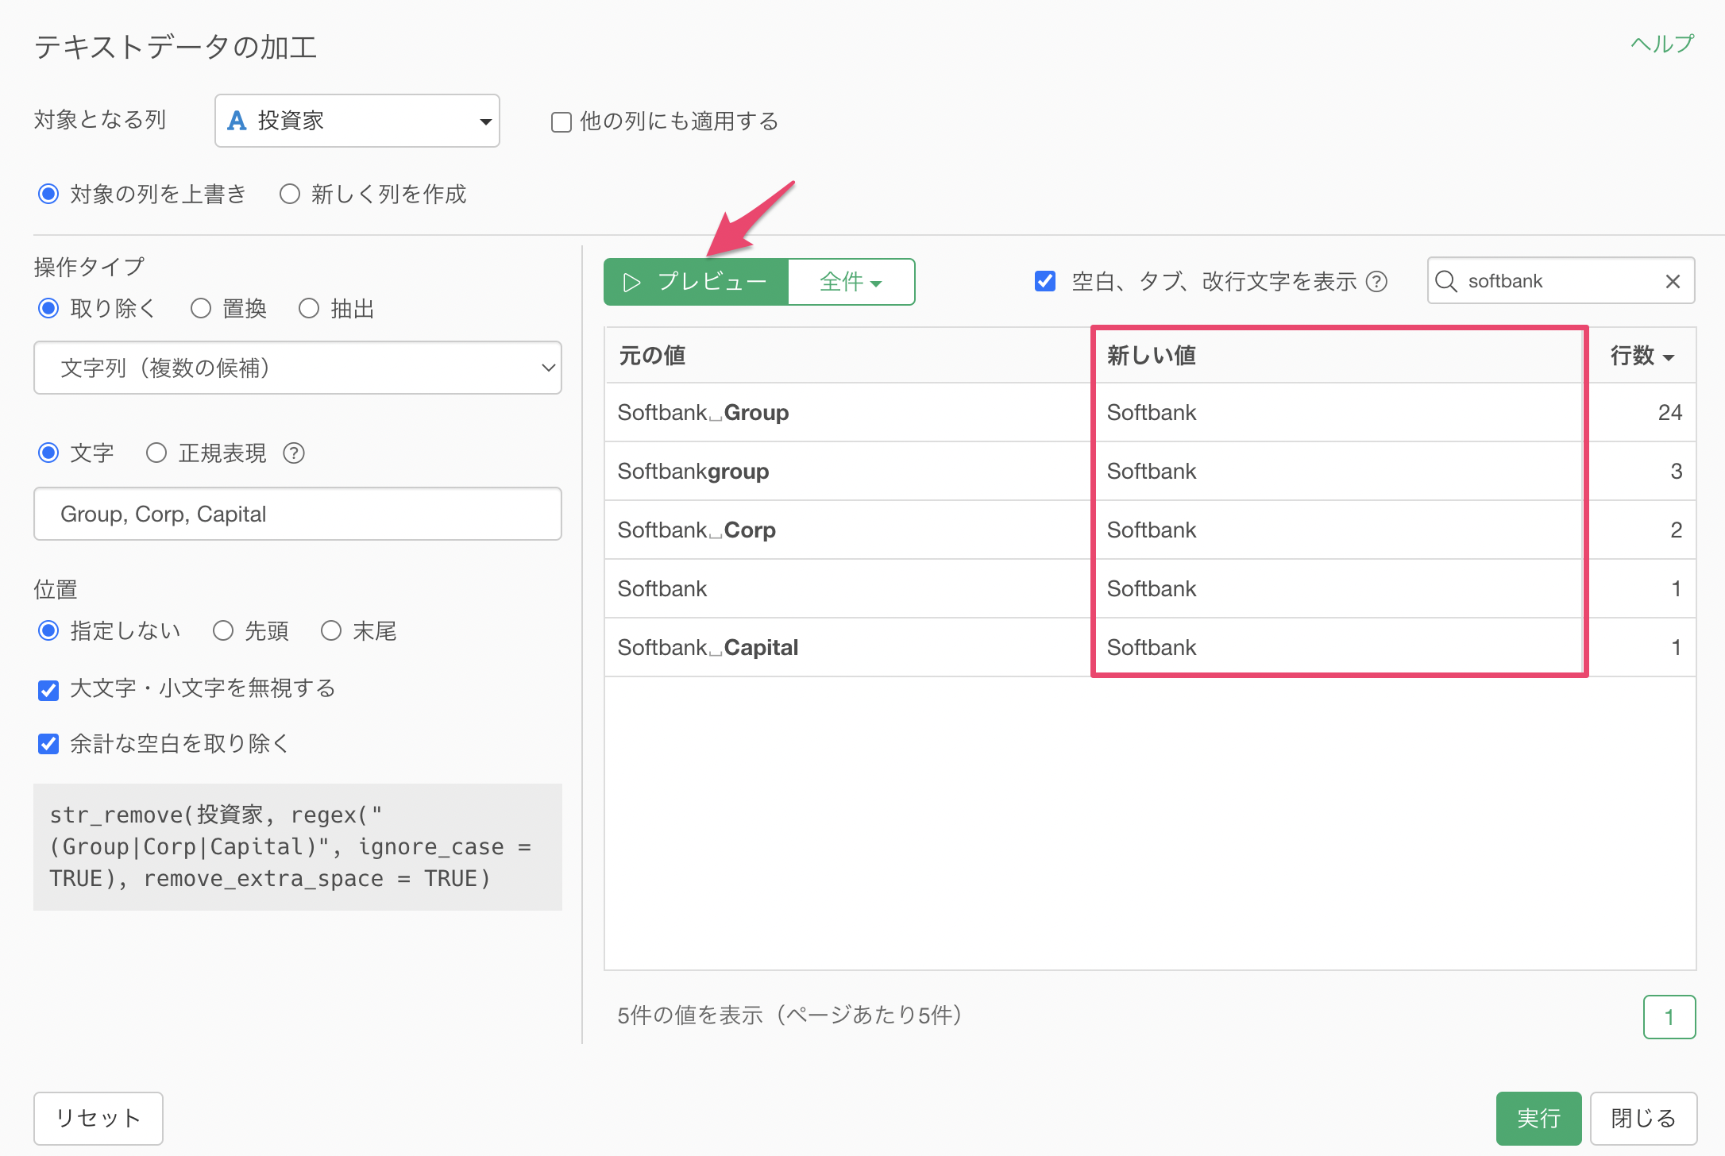The image size is (1725, 1156).
Task: Toggle 空白、タブ、改行文字を表示 checkbox
Action: (x=1045, y=281)
